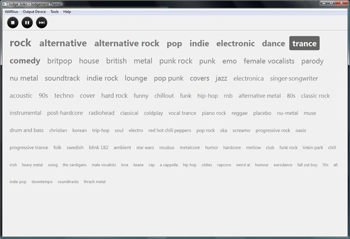Choose the post-hardcore tag

point(65,113)
